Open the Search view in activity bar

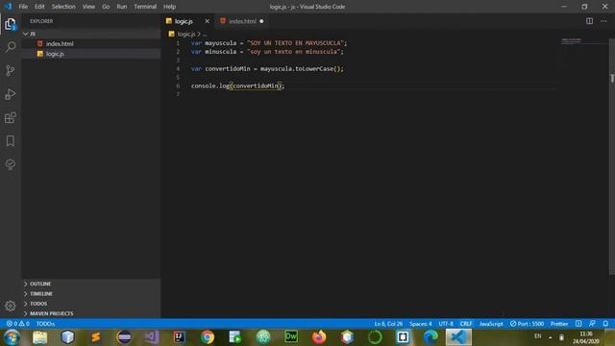(11, 47)
